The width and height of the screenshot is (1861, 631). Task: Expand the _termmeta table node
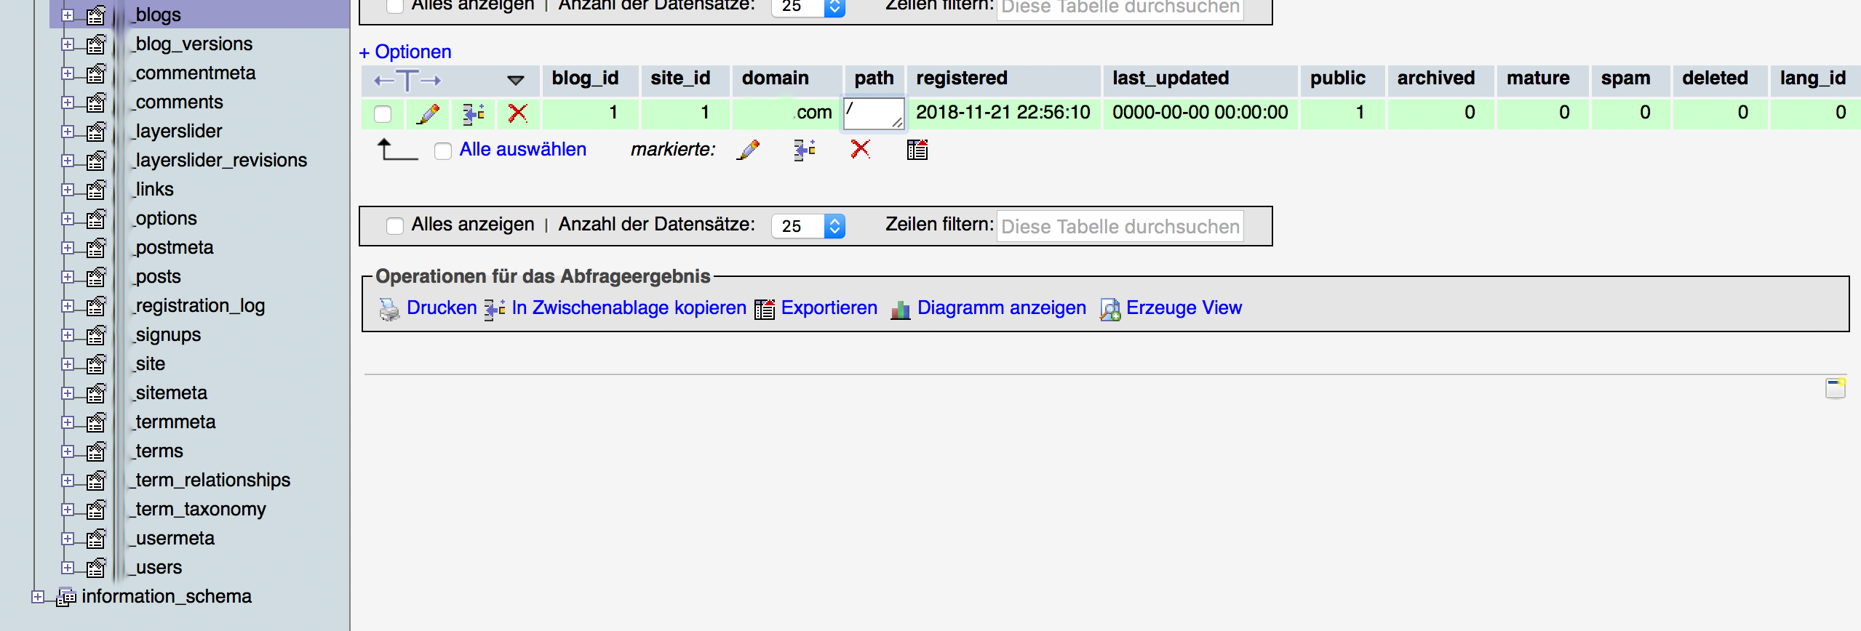tap(68, 422)
